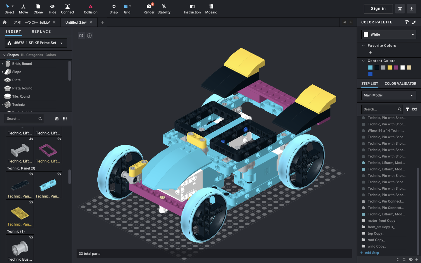Click the Connect tool icon
The image size is (421, 263).
[x=68, y=9]
